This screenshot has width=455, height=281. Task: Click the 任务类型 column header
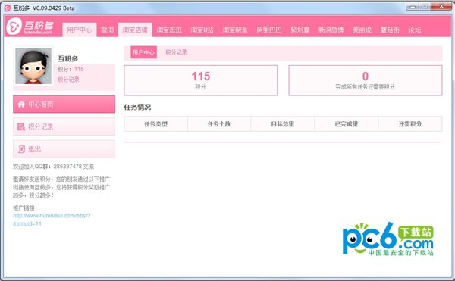point(155,124)
